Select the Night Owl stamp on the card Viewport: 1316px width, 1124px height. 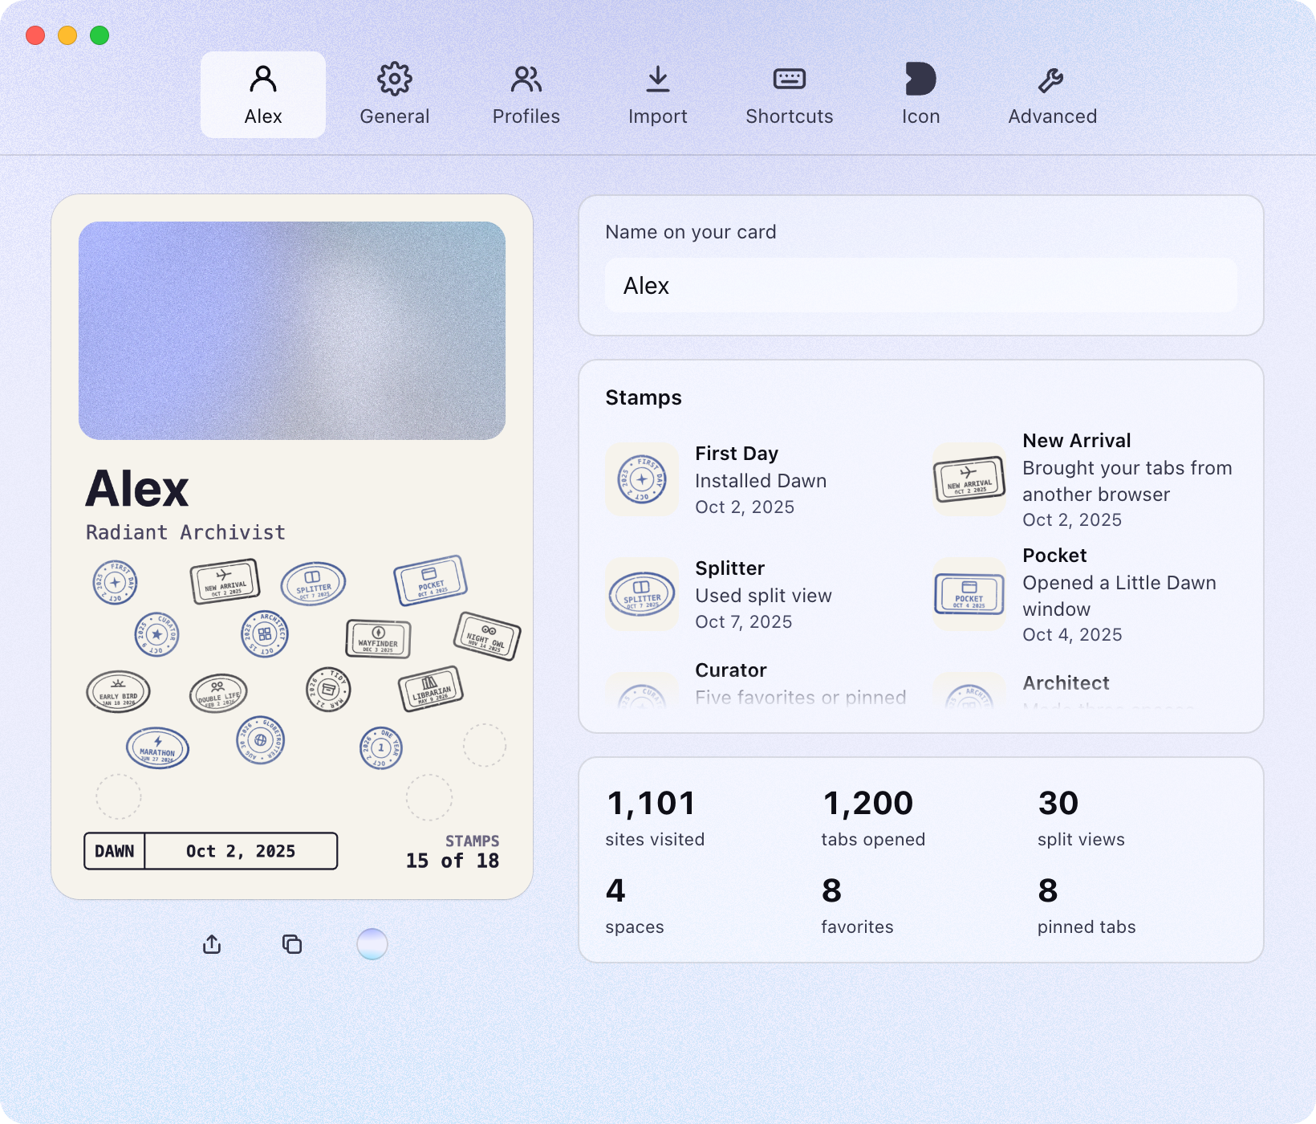tap(487, 637)
